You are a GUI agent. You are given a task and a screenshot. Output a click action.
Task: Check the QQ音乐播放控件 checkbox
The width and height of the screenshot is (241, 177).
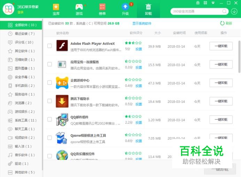[x=49, y=156]
